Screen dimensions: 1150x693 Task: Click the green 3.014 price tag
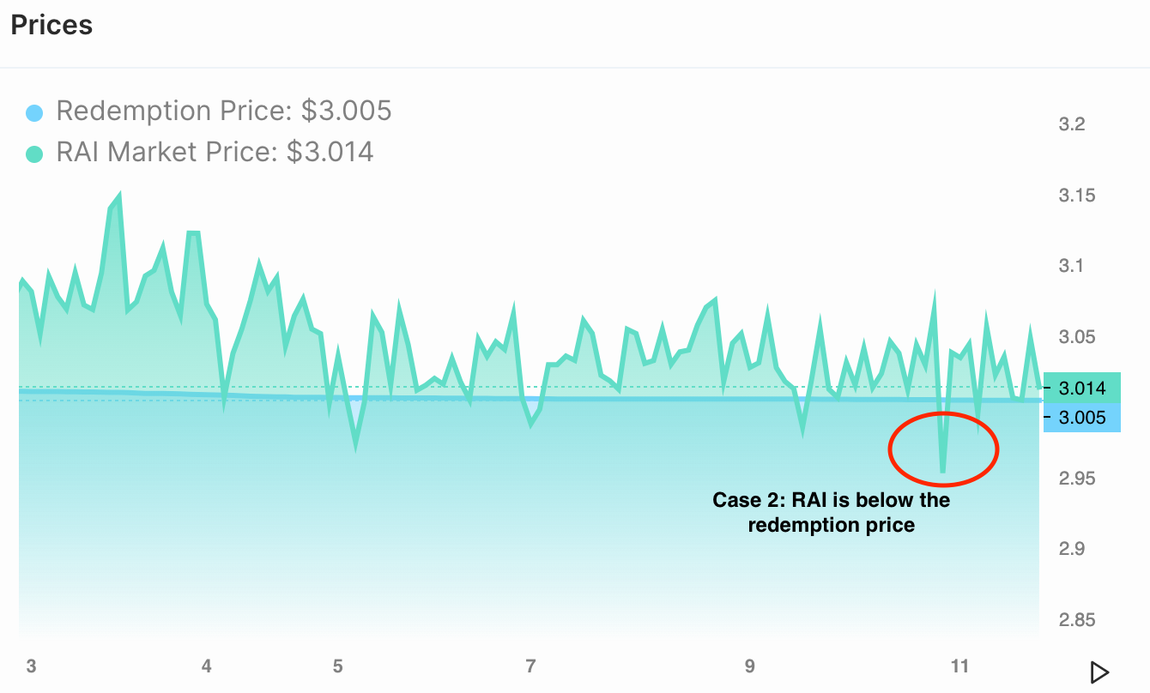click(x=1081, y=389)
